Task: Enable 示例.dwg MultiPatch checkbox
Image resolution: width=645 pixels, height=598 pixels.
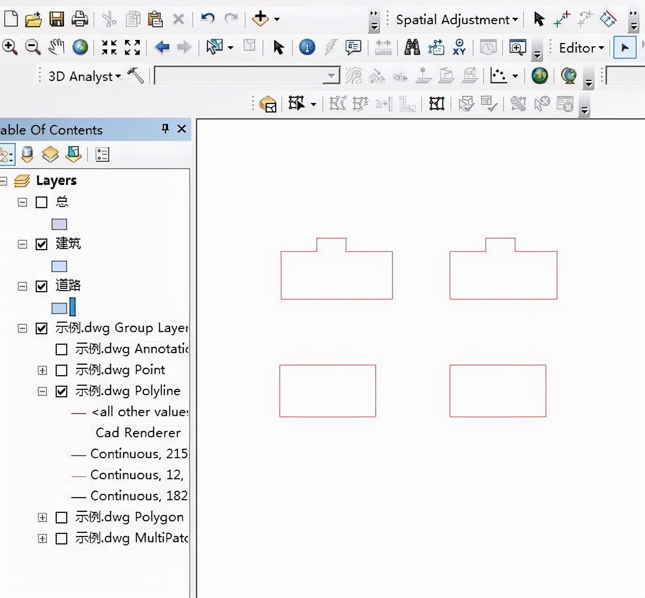Action: pos(61,539)
